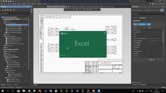Toggle the Rules filter button

click(x=149, y=24)
